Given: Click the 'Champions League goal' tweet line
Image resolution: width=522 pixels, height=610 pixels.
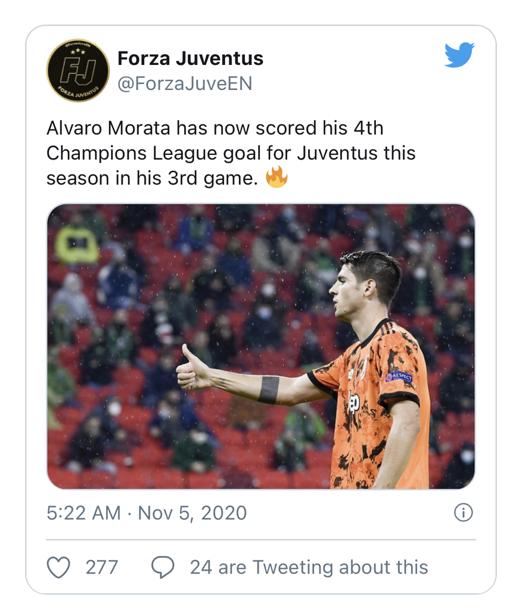Looking at the screenshot, I should pos(231,153).
